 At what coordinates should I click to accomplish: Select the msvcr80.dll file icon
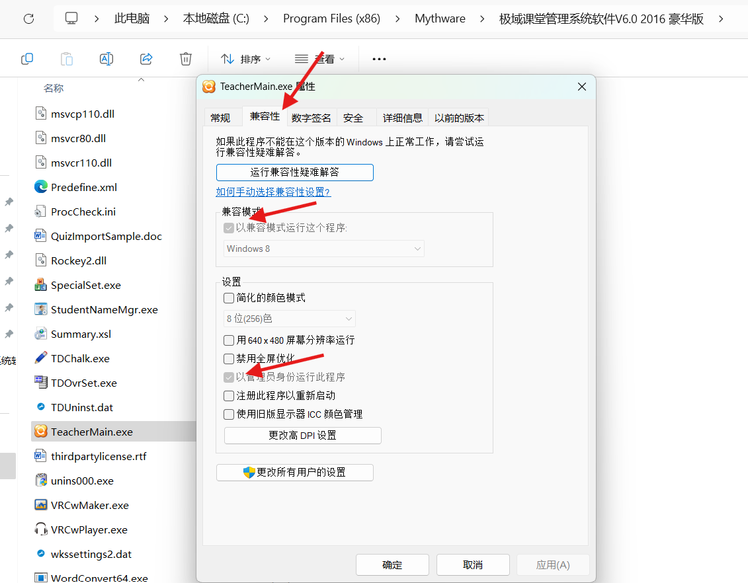point(41,137)
